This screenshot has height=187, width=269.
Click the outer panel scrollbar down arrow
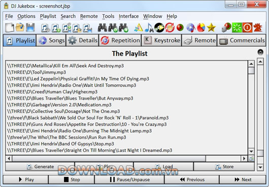tap(260, 167)
